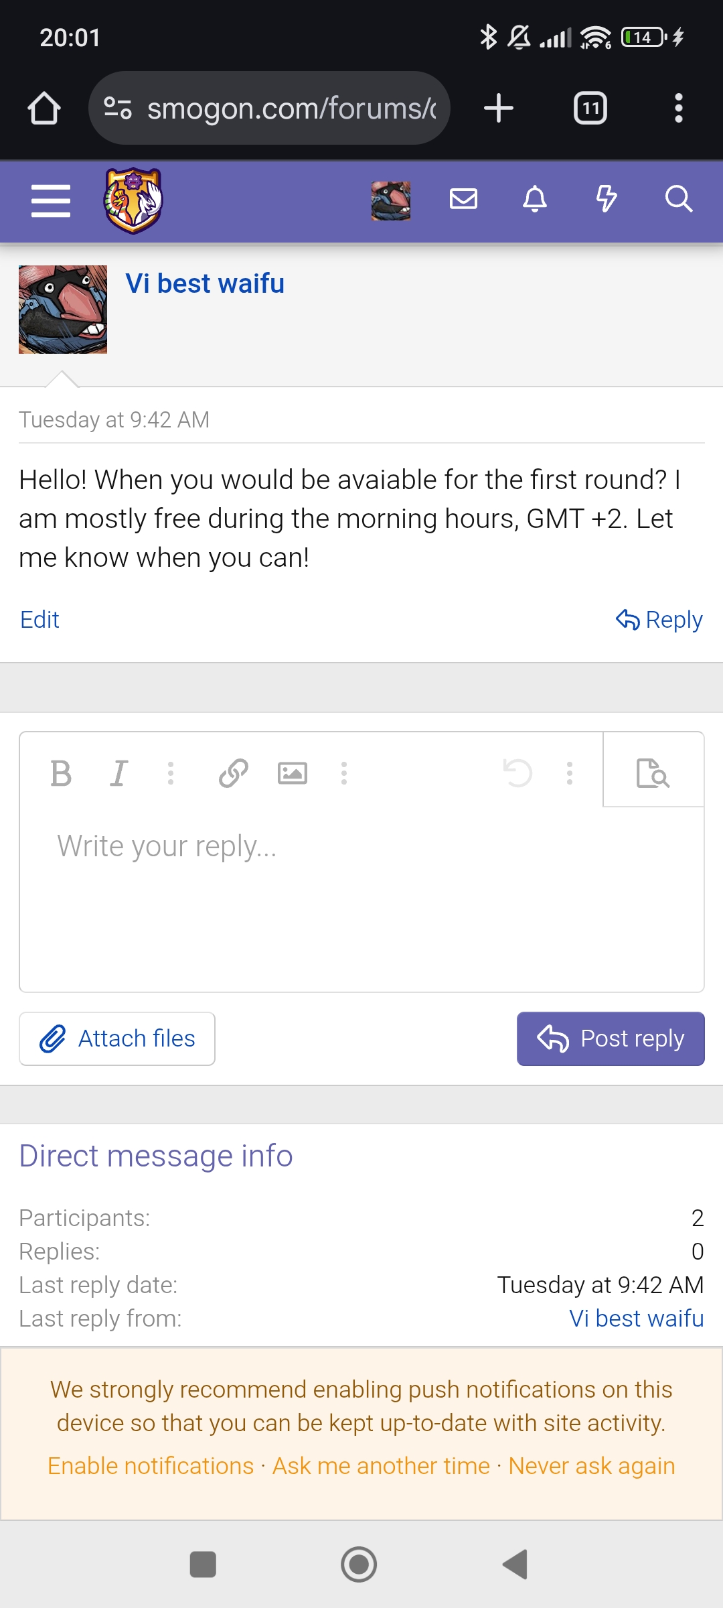This screenshot has width=723, height=1608.
Task: Open the direct messages envelope icon
Action: 463,199
